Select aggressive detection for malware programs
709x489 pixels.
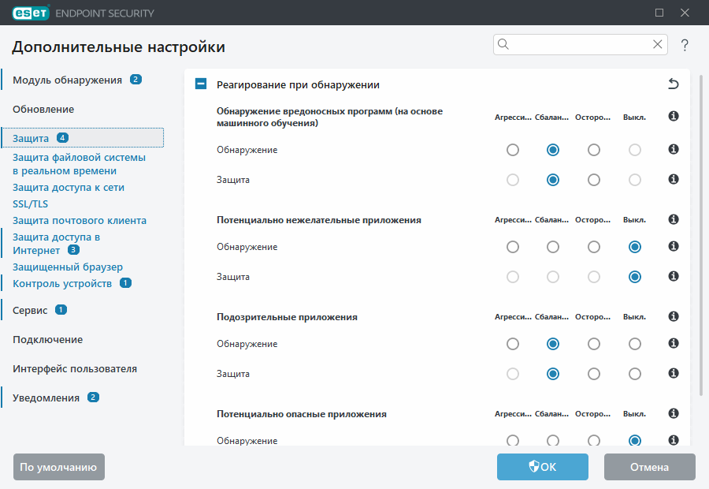click(513, 149)
